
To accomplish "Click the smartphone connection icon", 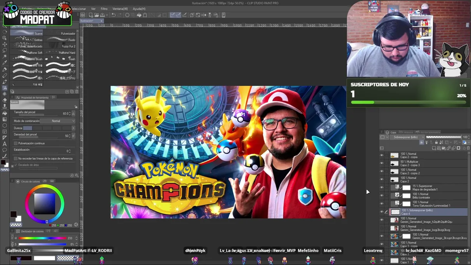I will point(223,15).
